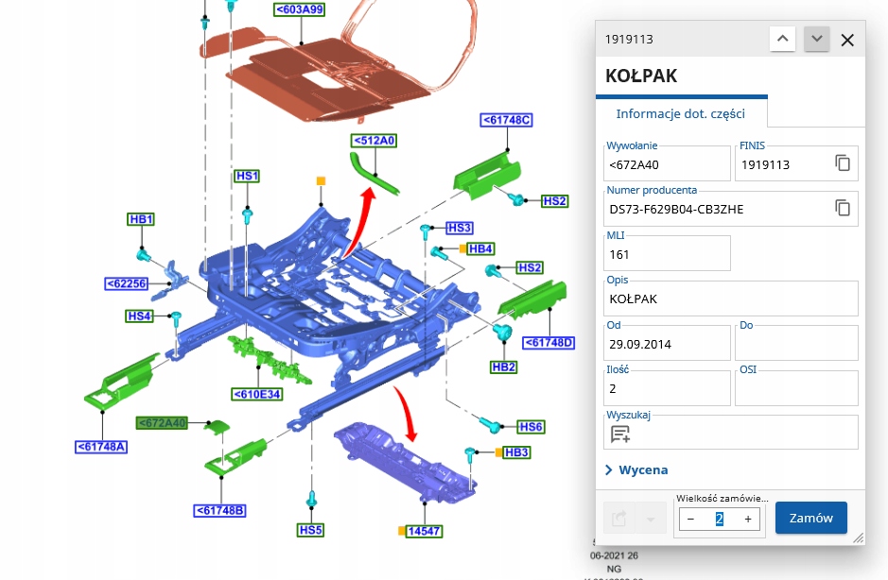Select the highlighted <672A40 callout label
This screenshot has width=888, height=580.
point(162,422)
